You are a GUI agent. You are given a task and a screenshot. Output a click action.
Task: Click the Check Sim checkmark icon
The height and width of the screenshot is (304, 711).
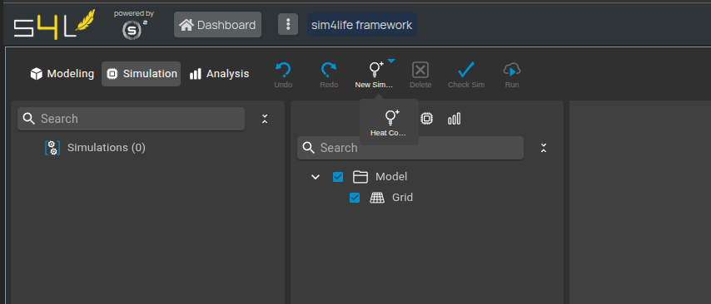click(466, 70)
